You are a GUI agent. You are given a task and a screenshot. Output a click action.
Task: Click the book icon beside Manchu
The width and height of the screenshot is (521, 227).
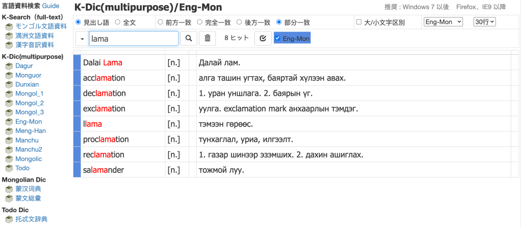pyautogui.click(x=9, y=140)
